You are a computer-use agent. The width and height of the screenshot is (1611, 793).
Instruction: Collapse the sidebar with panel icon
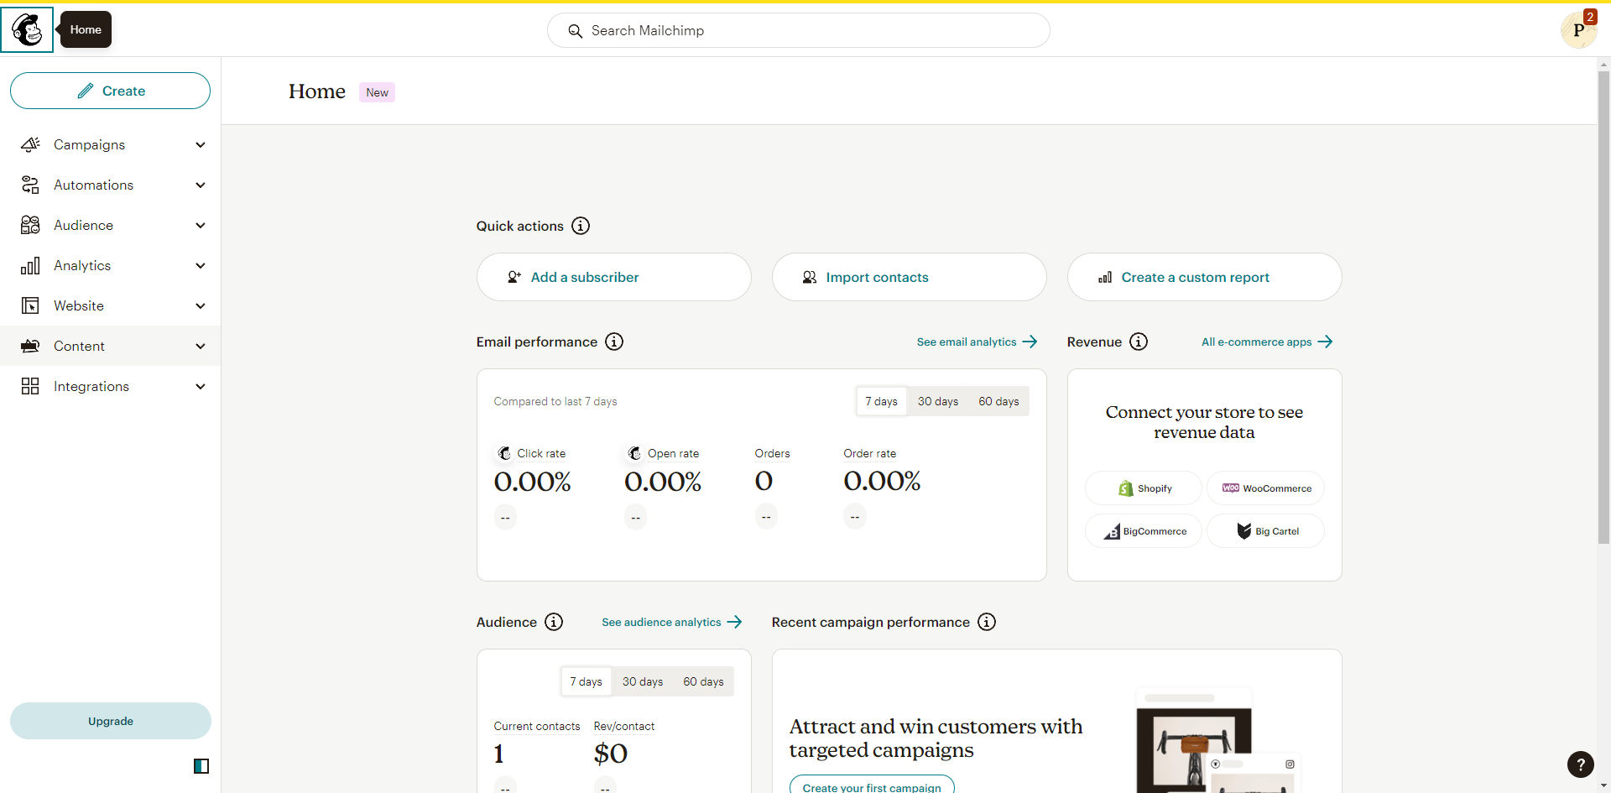201,765
